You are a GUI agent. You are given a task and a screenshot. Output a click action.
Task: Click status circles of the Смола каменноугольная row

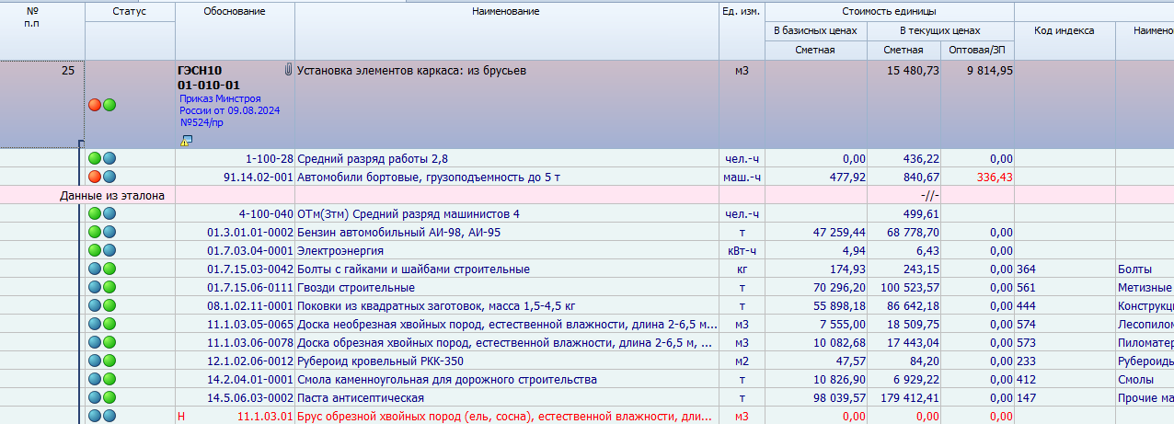tap(102, 379)
